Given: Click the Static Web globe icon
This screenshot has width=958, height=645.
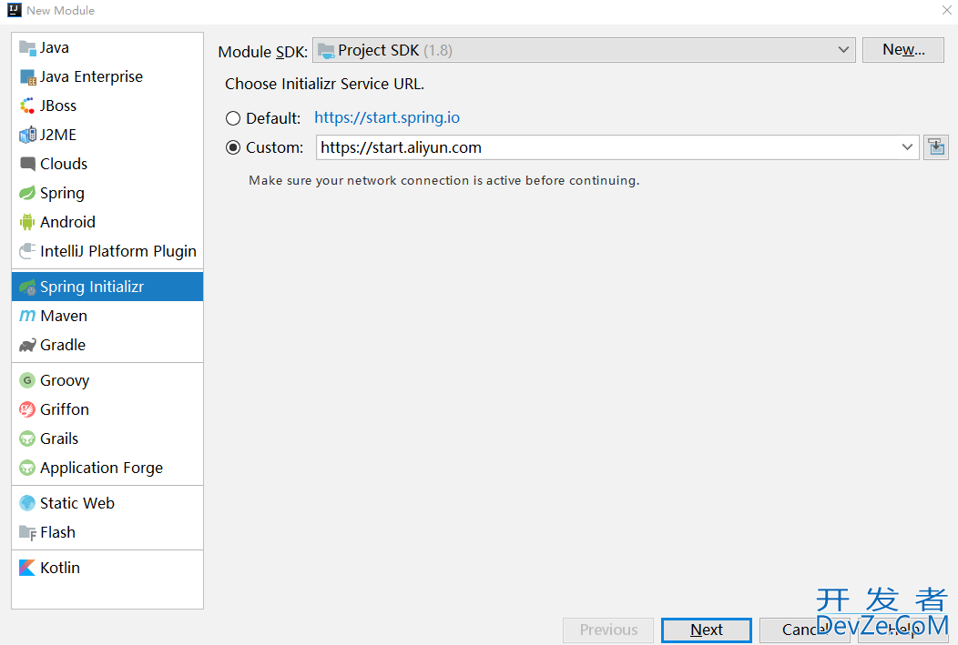Looking at the screenshot, I should [27, 503].
